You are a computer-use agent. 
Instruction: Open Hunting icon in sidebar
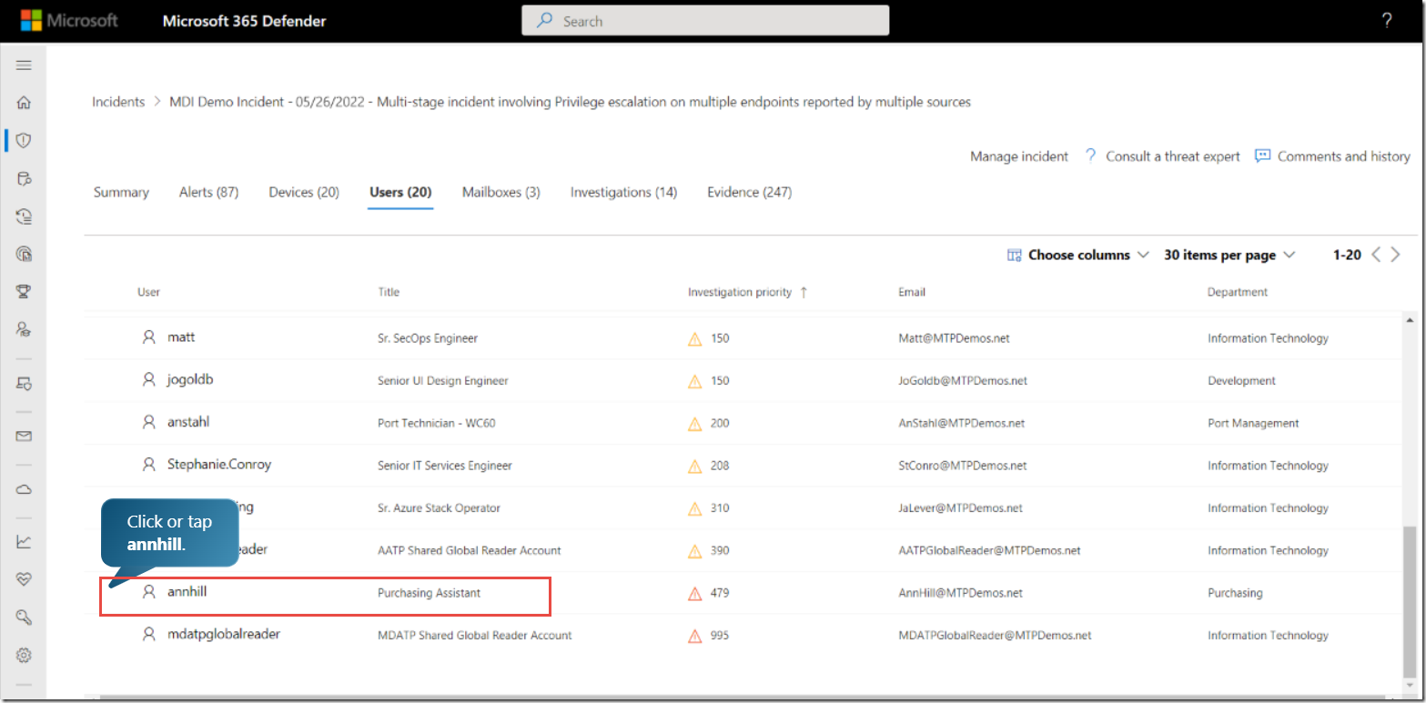click(x=25, y=178)
